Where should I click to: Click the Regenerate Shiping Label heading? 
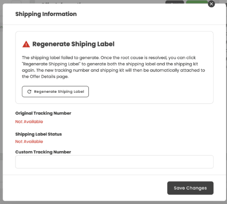click(x=73, y=44)
